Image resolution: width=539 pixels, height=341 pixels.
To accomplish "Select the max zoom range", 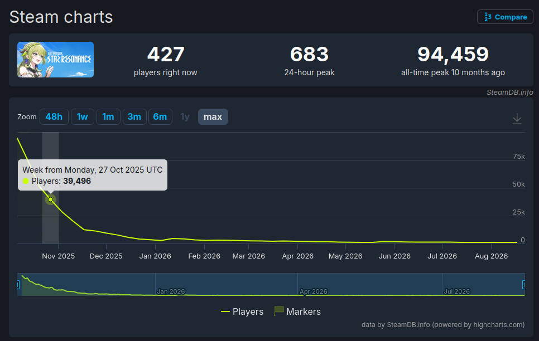I will [x=213, y=117].
